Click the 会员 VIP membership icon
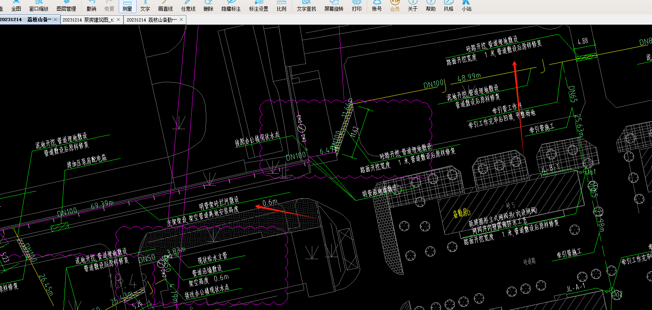The width and height of the screenshot is (652, 310). coord(395,6)
